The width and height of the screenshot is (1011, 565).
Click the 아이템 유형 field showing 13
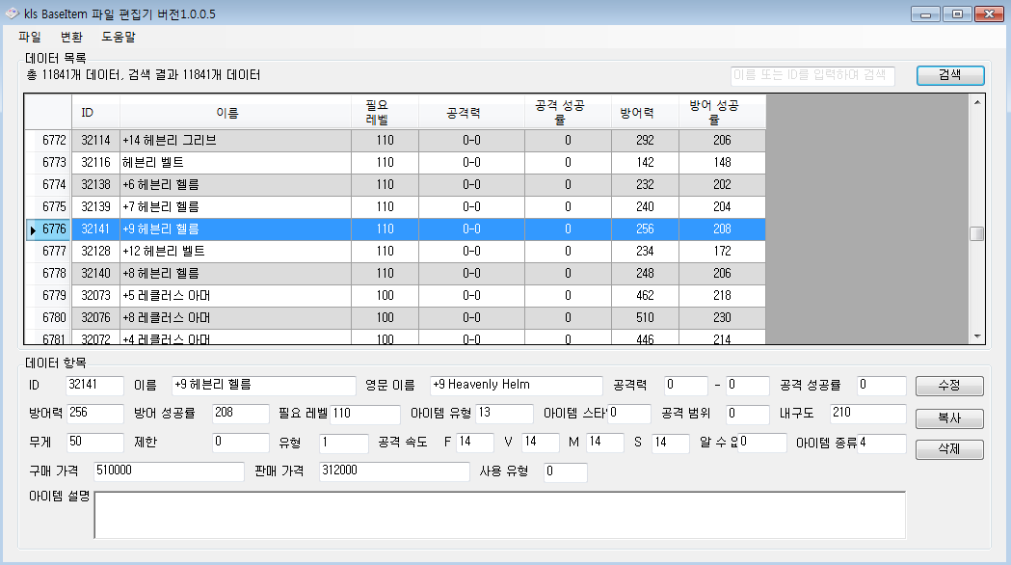click(504, 414)
